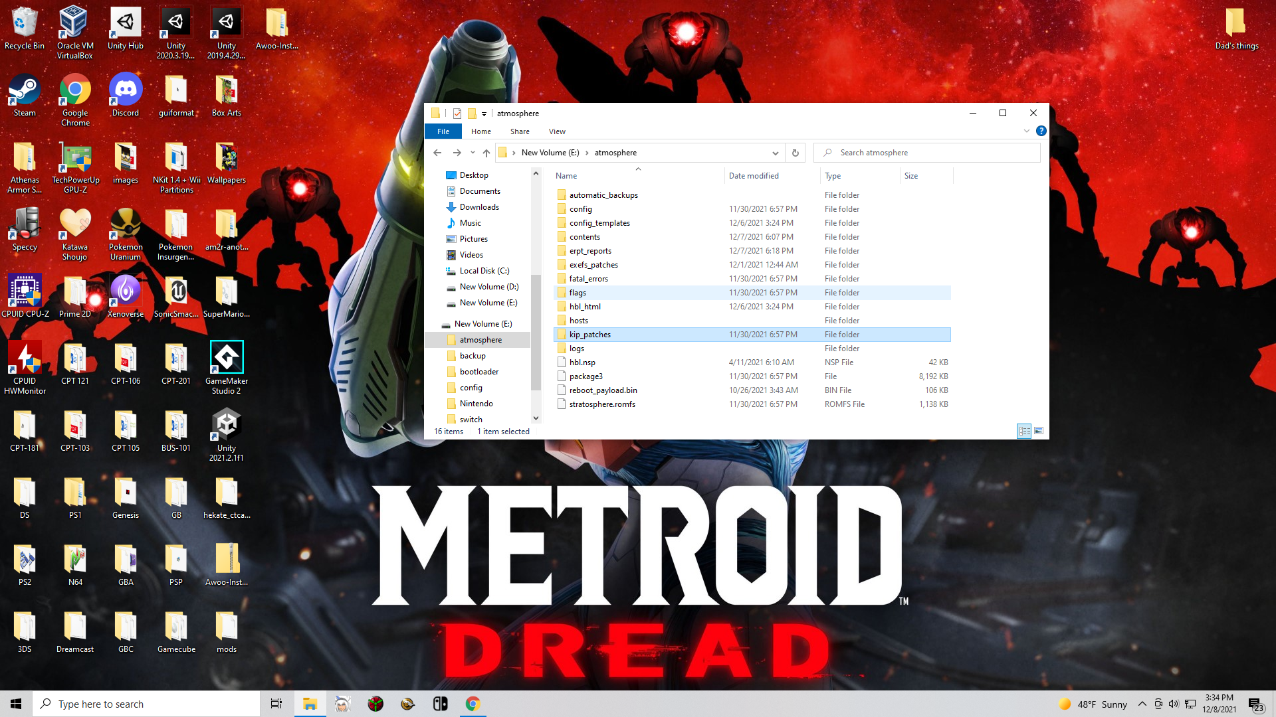Sort files by the Size column
This screenshot has width=1276, height=717.
pos(926,176)
